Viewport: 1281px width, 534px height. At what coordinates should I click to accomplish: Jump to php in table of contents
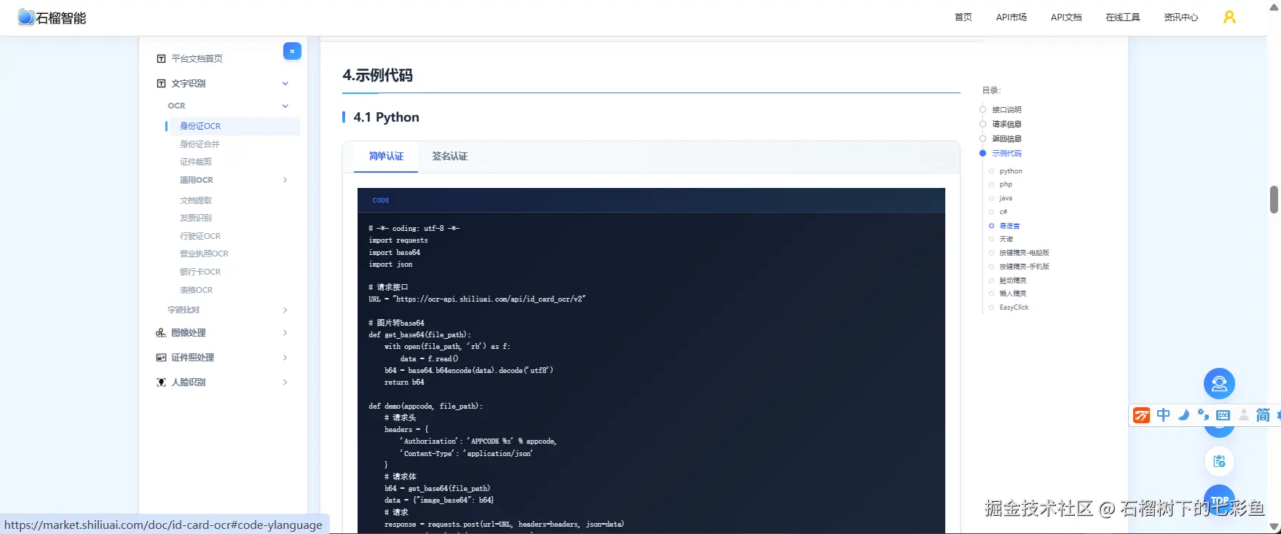[1006, 184]
